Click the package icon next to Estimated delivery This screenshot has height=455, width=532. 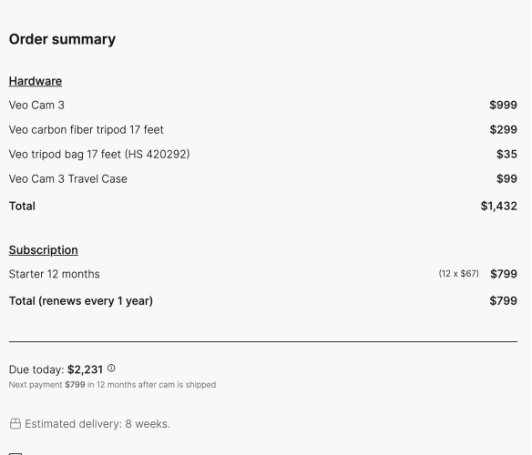click(15, 424)
